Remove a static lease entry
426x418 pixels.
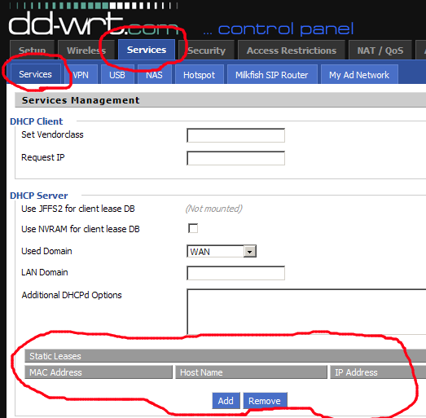265,401
